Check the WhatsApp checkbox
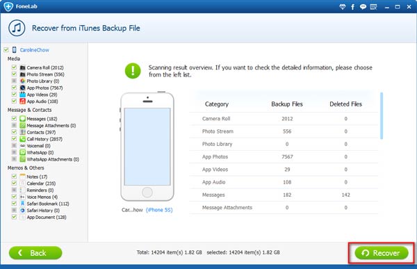The width and height of the screenshot is (417, 269). pos(14,152)
